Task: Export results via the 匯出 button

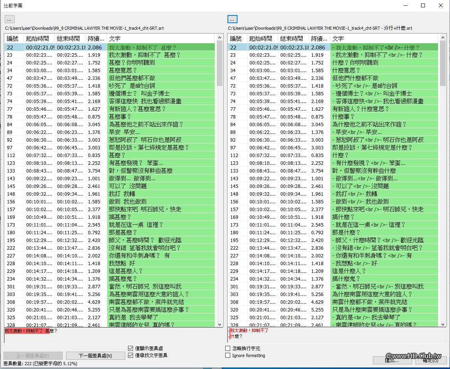Action: [x=392, y=360]
